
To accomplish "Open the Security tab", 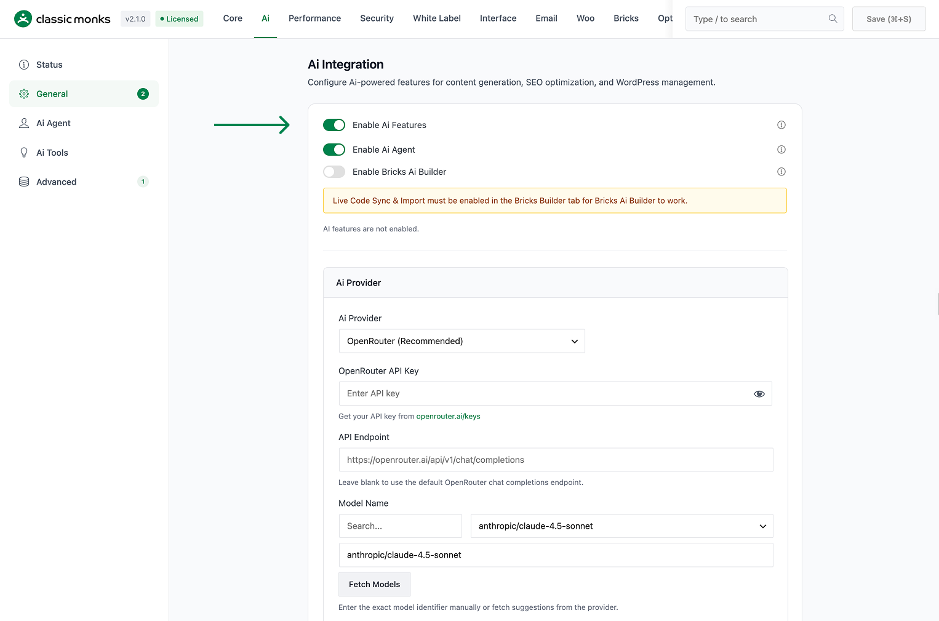I will [x=377, y=18].
